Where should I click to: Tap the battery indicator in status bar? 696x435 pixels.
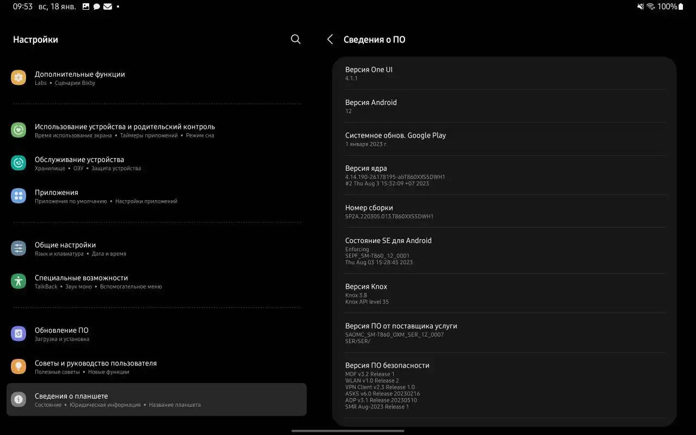pyautogui.click(x=680, y=7)
